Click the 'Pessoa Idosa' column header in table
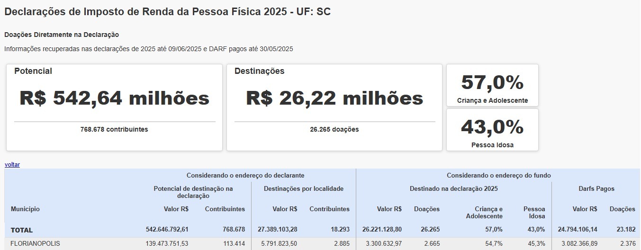Screen dimensions: 641x250 534,212
